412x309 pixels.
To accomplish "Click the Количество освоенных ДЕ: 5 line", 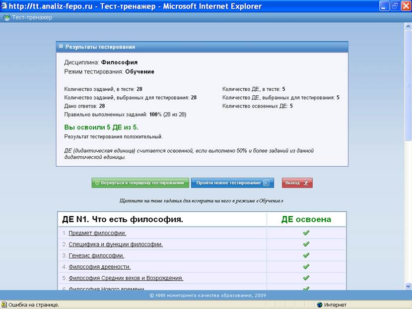I will coord(258,106).
